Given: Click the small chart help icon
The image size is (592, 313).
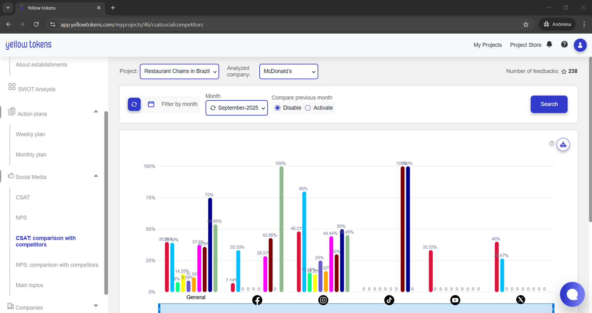Looking at the screenshot, I should (551, 143).
